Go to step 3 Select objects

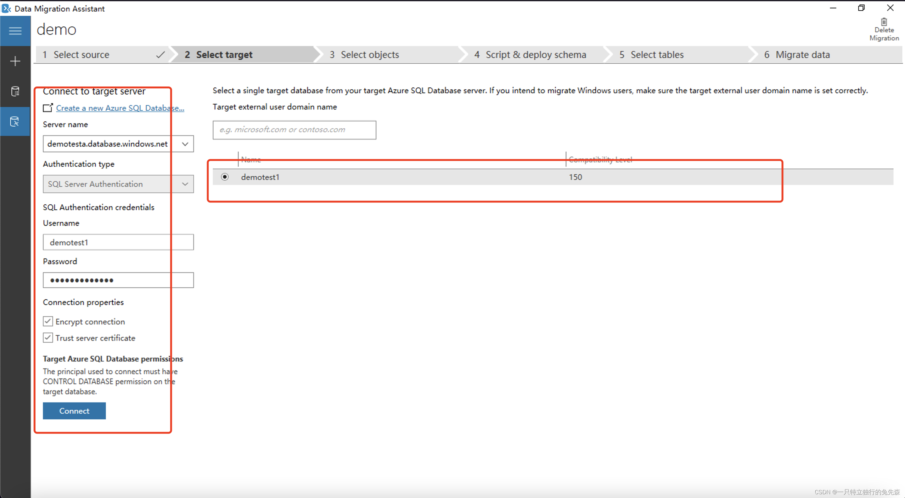389,54
